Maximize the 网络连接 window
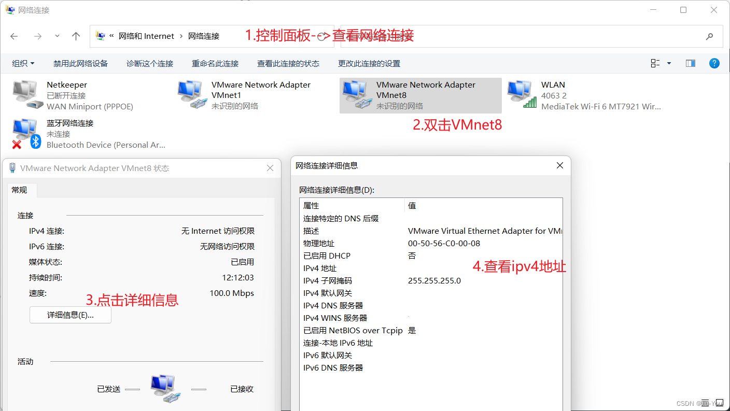The height and width of the screenshot is (411, 730). (683, 10)
